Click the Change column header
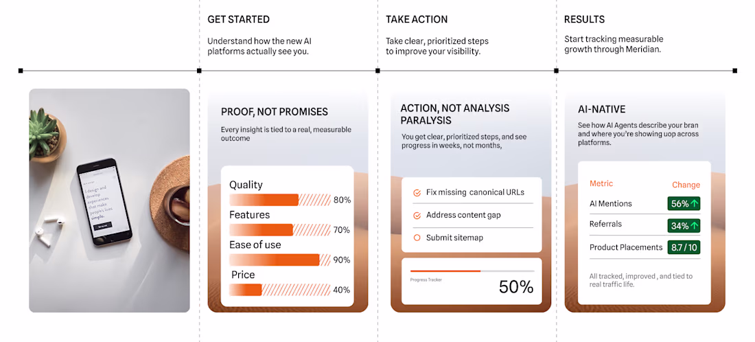The height and width of the screenshot is (342, 755). tap(686, 185)
